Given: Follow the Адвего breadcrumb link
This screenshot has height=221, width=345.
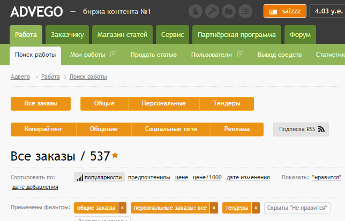Looking at the screenshot, I should coord(20,77).
